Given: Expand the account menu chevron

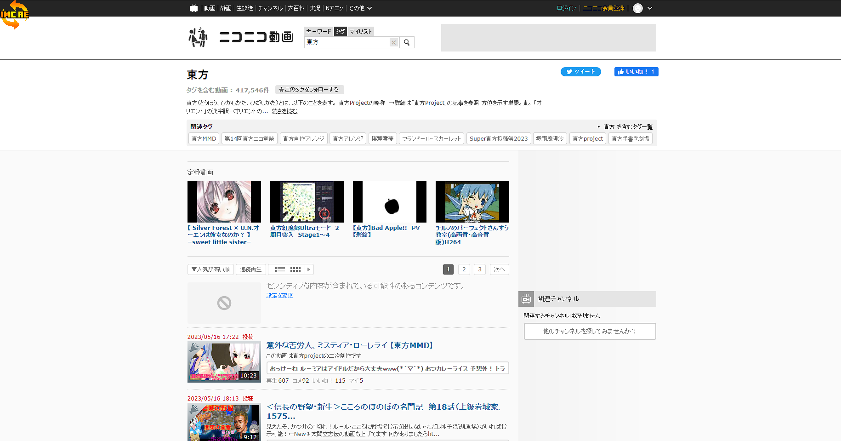Looking at the screenshot, I should 650,8.
